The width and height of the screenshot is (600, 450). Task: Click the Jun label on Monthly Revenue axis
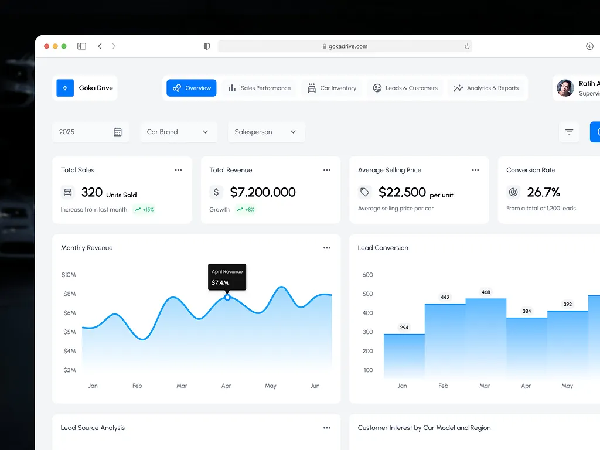click(315, 386)
